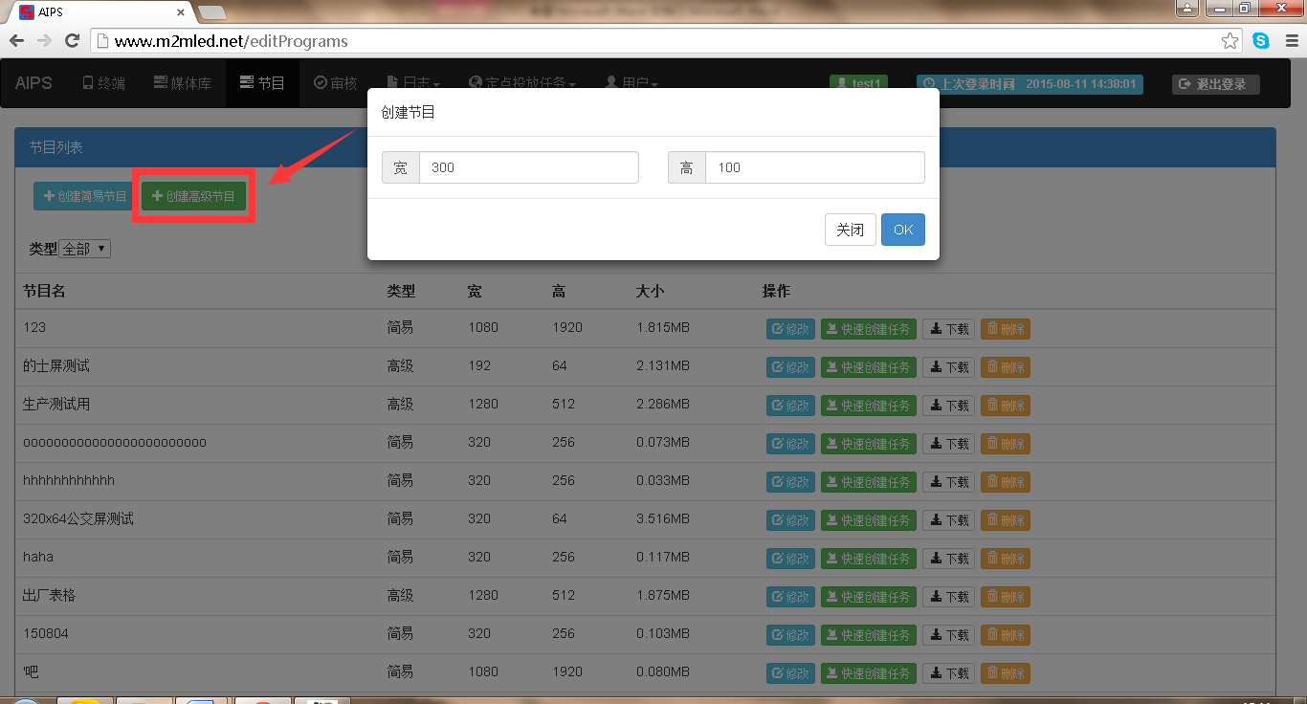1307x704 pixels.
Task: Download program 150804
Action: (x=948, y=635)
